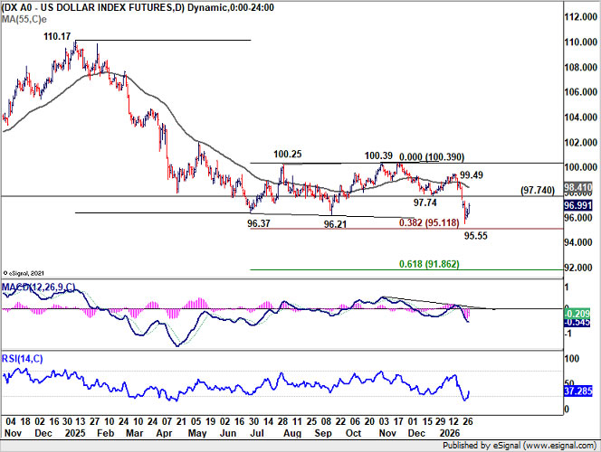The height and width of the screenshot is (452, 601).
Task: Click the 2025 year label on time axis
Action: pos(75,433)
